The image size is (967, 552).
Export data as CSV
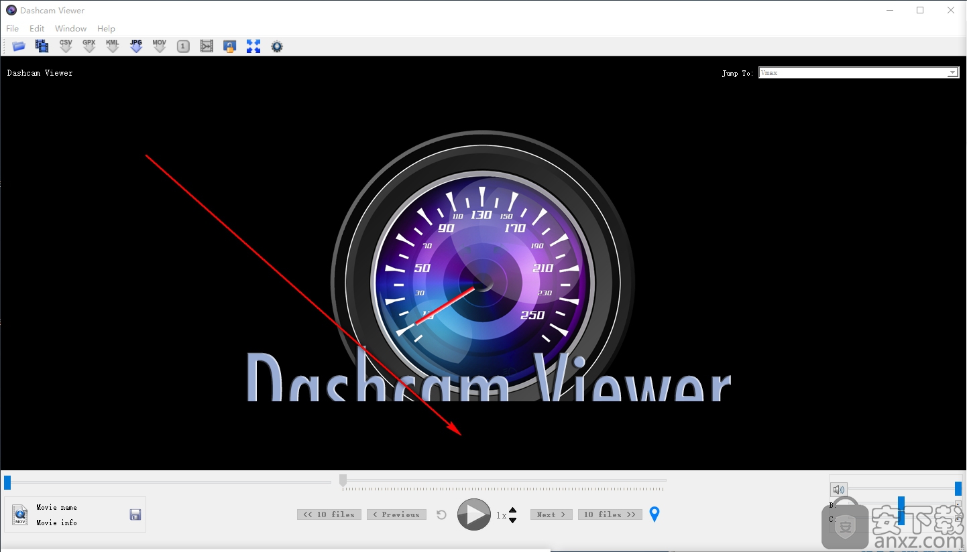(x=66, y=46)
